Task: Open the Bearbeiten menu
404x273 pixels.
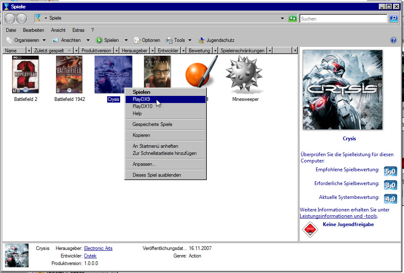Action: click(33, 30)
